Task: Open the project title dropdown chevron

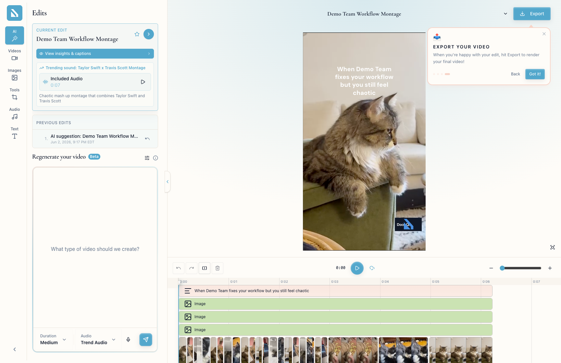Action: [505, 14]
